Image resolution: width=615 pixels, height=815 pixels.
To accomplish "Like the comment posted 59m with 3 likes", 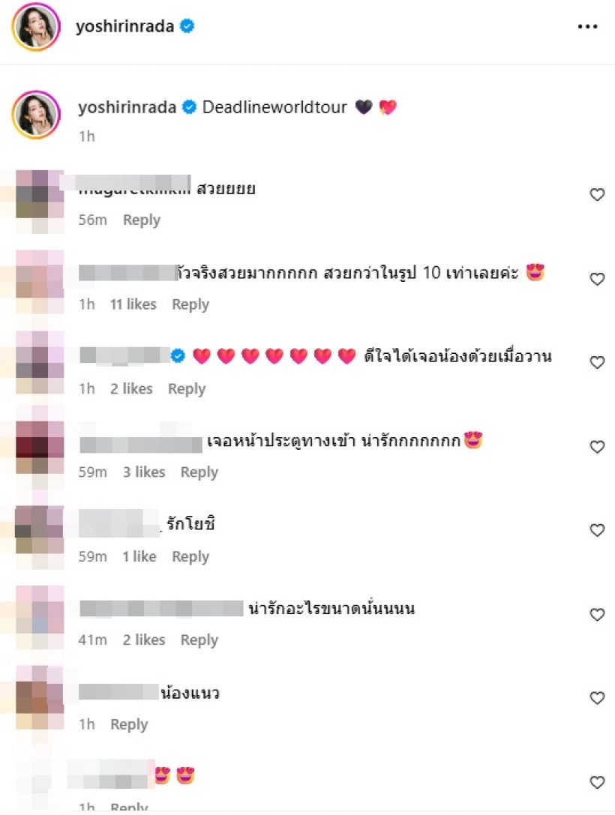I will pyautogui.click(x=597, y=447).
